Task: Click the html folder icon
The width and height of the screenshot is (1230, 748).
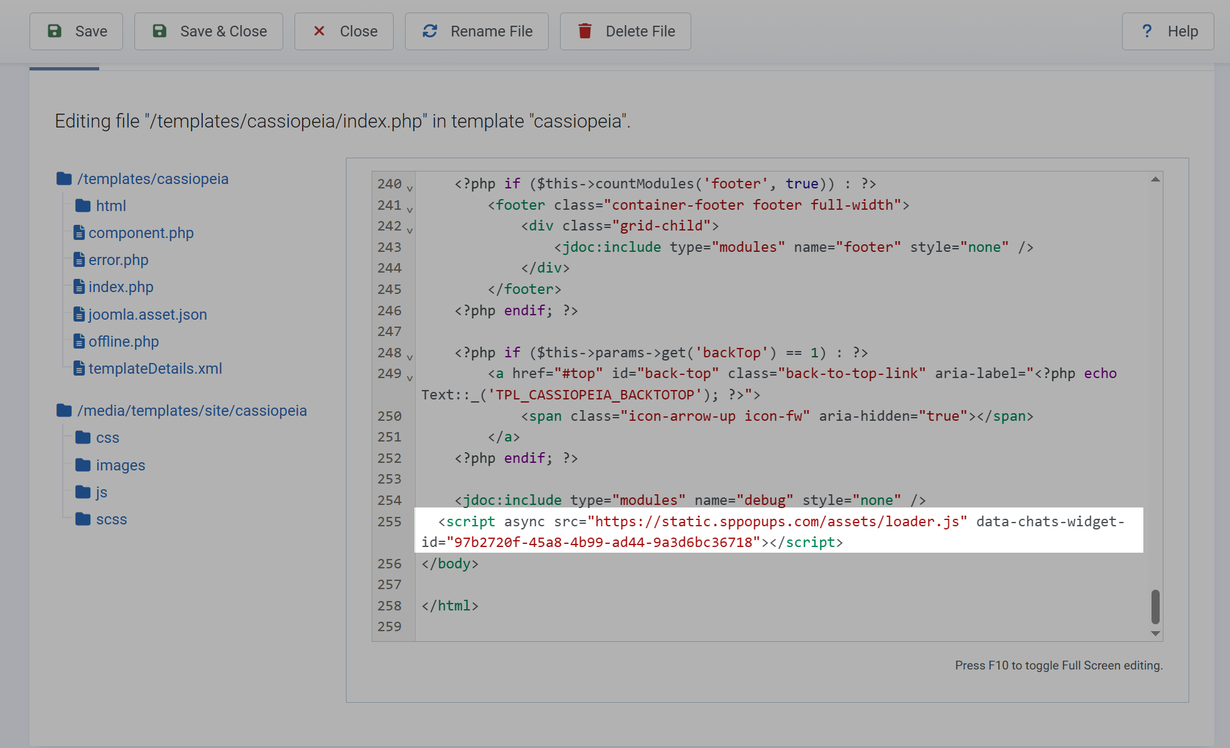Action: [x=83, y=205]
